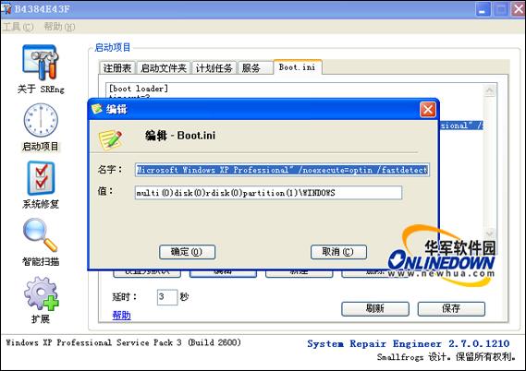Open the 工具 menu
Image resolution: width=526 pixels, height=371 pixels.
[x=18, y=27]
